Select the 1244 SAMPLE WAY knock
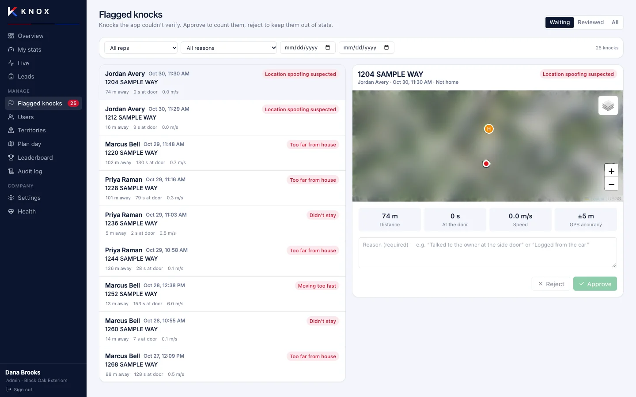This screenshot has height=397, width=636. 222,259
